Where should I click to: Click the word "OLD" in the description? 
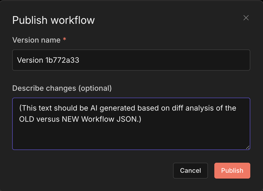point(27,119)
